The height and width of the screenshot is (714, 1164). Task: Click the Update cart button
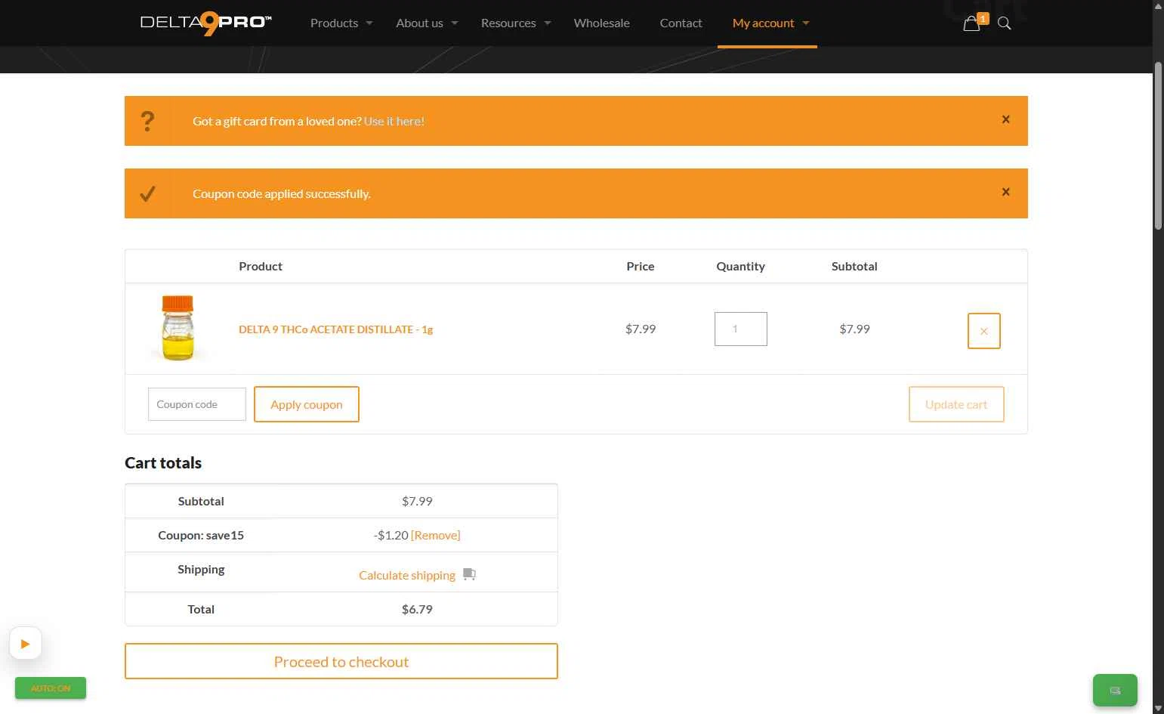(x=956, y=404)
